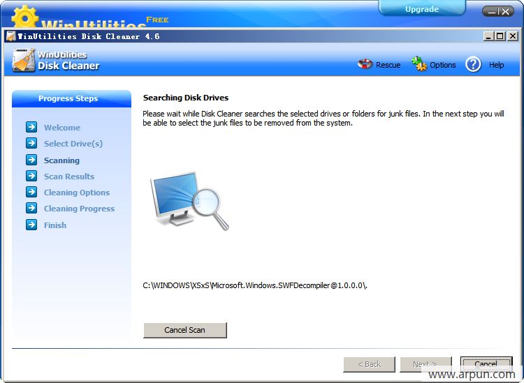Click the arrow icon beside Finish
This screenshot has height=383, width=524.
pos(31,225)
